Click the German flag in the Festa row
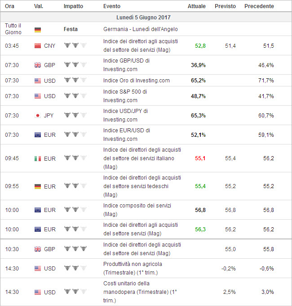Image resolution: width=292 pixels, height=306 pixels. (38, 30)
